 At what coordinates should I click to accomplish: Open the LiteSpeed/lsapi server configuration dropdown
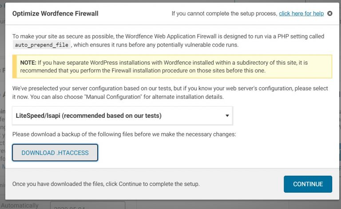[123, 116]
